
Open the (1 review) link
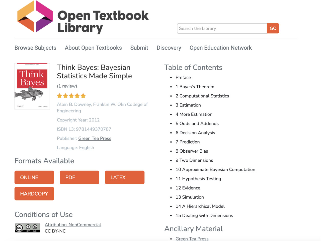[x=67, y=86]
